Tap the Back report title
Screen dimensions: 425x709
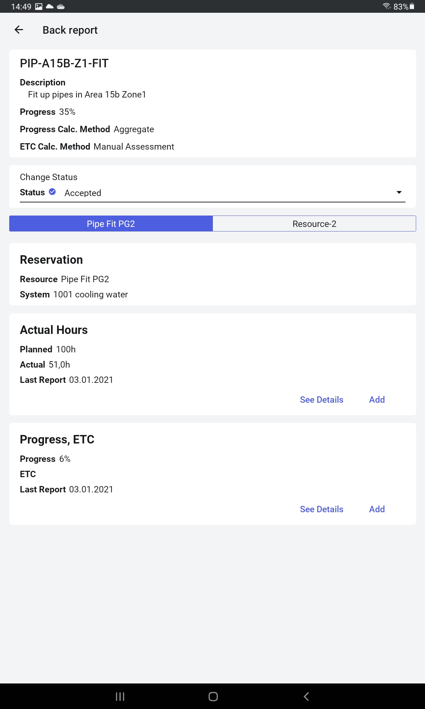coord(70,30)
